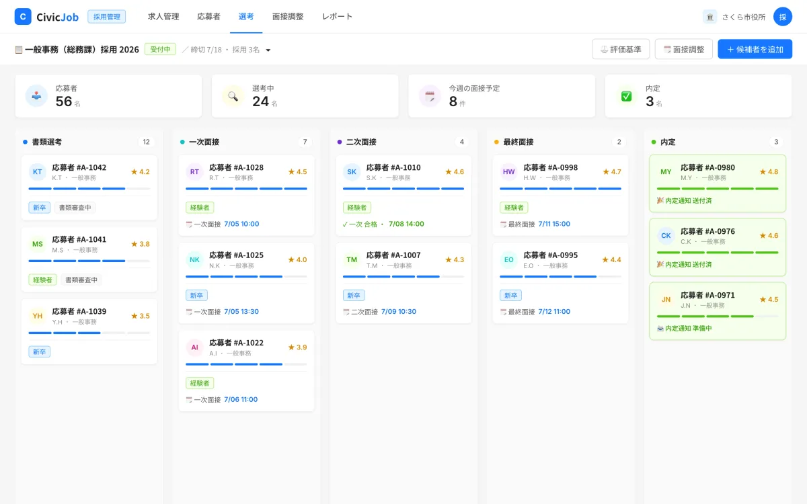The width and height of the screenshot is (807, 504).
Task: Click the 書類選考 column count 12
Action: 146,142
